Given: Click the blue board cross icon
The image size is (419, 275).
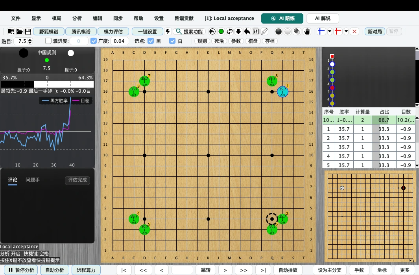Looking at the screenshot, I should point(321,31).
